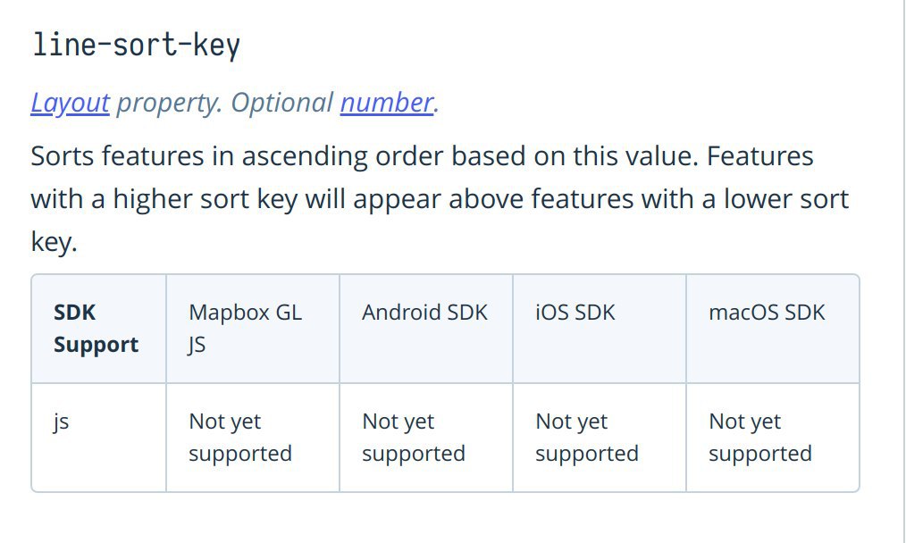The image size is (906, 543).
Task: Select the Android SDK column header
Action: click(x=424, y=313)
